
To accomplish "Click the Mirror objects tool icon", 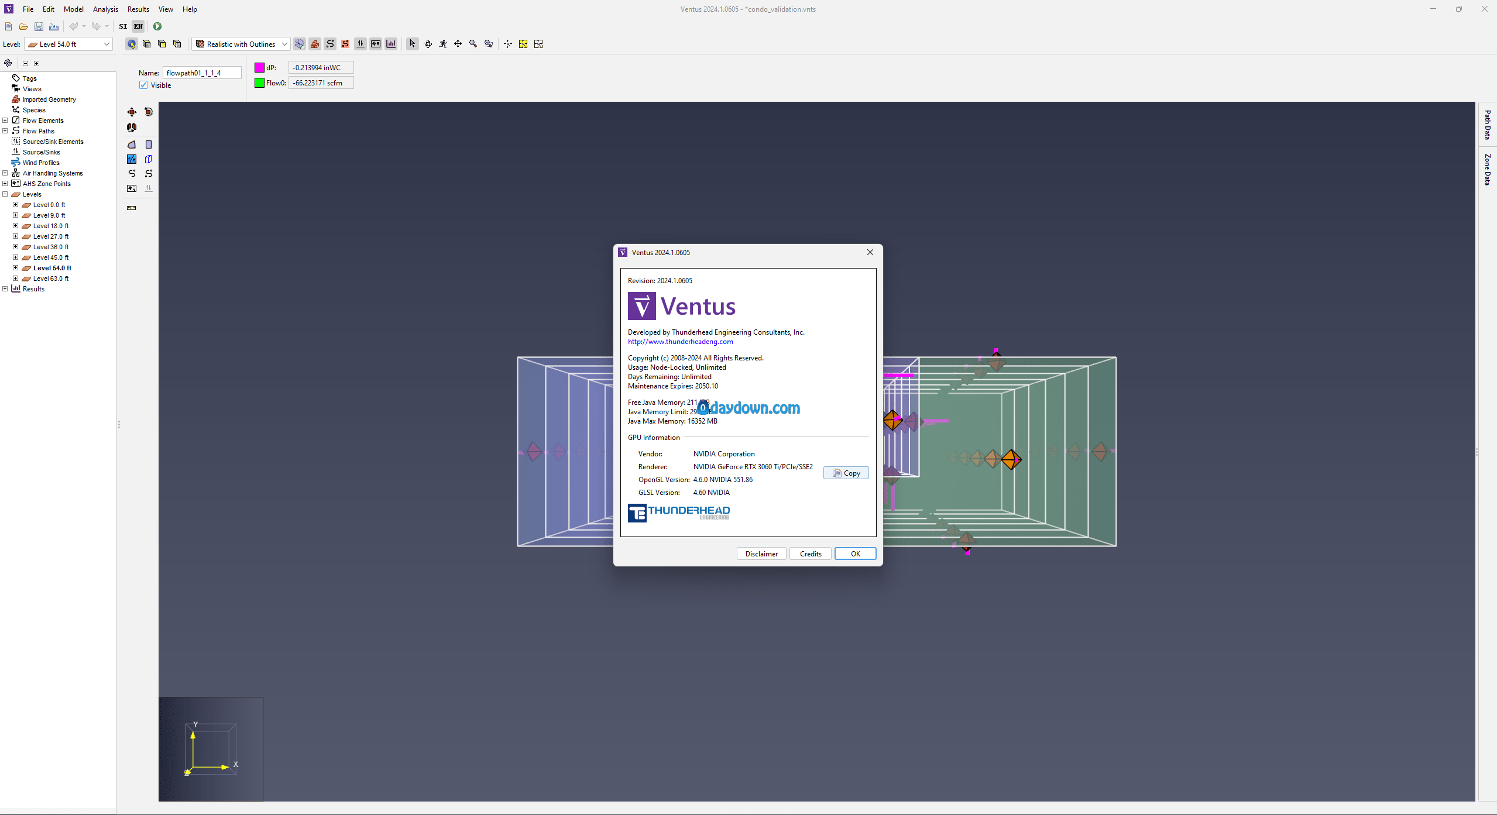I will click(x=132, y=127).
